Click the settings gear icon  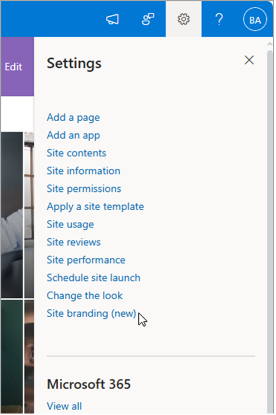(x=183, y=19)
